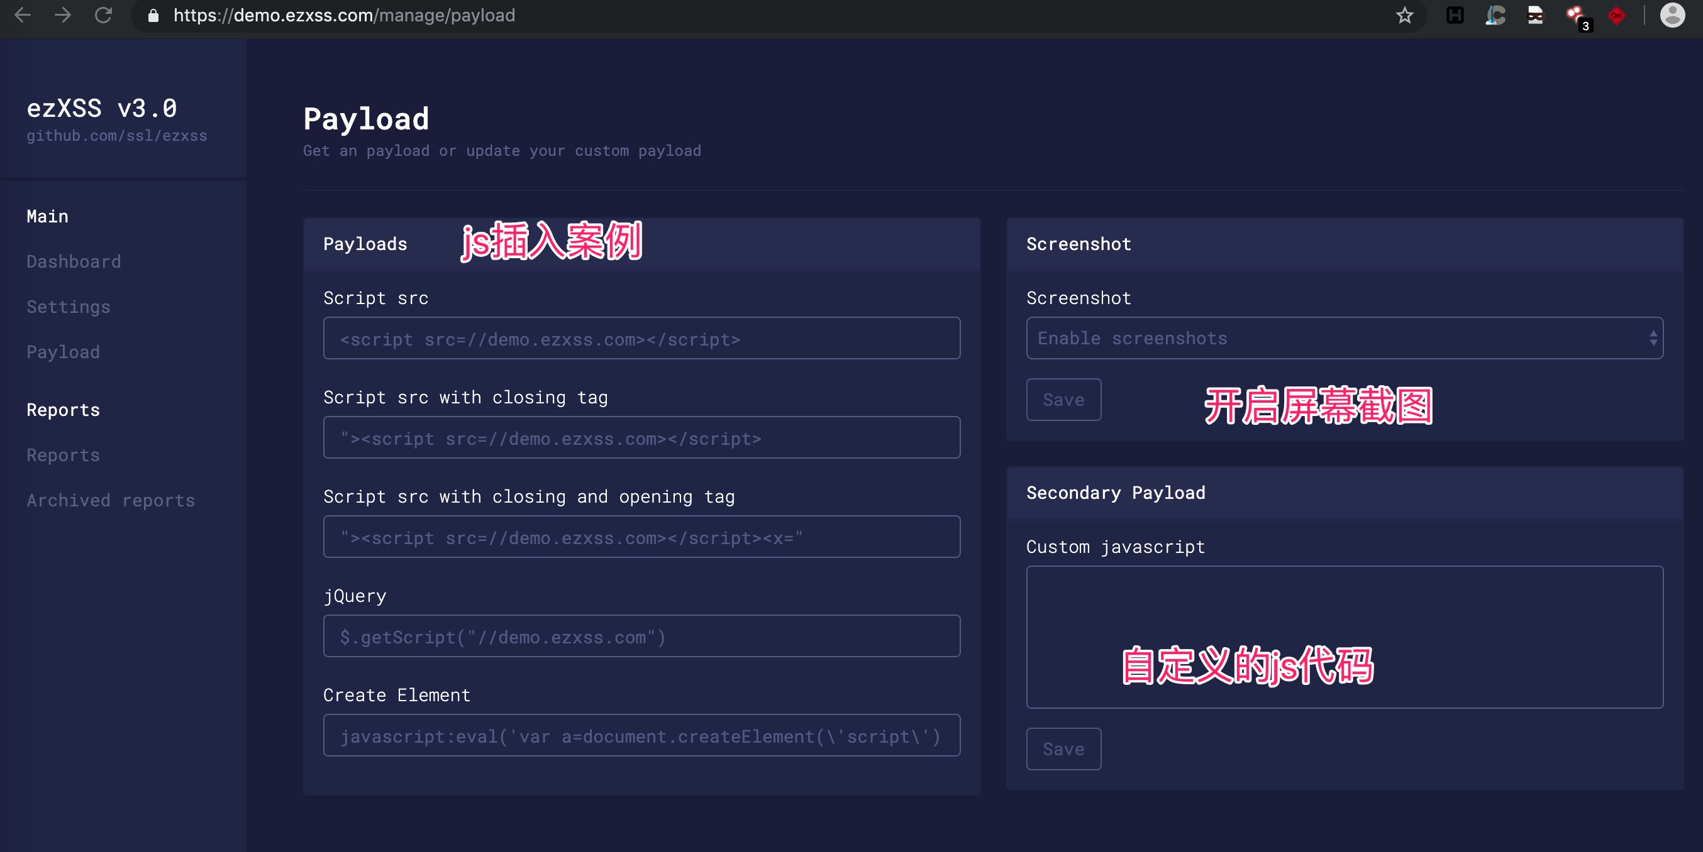The height and width of the screenshot is (852, 1703).
Task: Open Archived reports in the sidebar
Action: [111, 500]
